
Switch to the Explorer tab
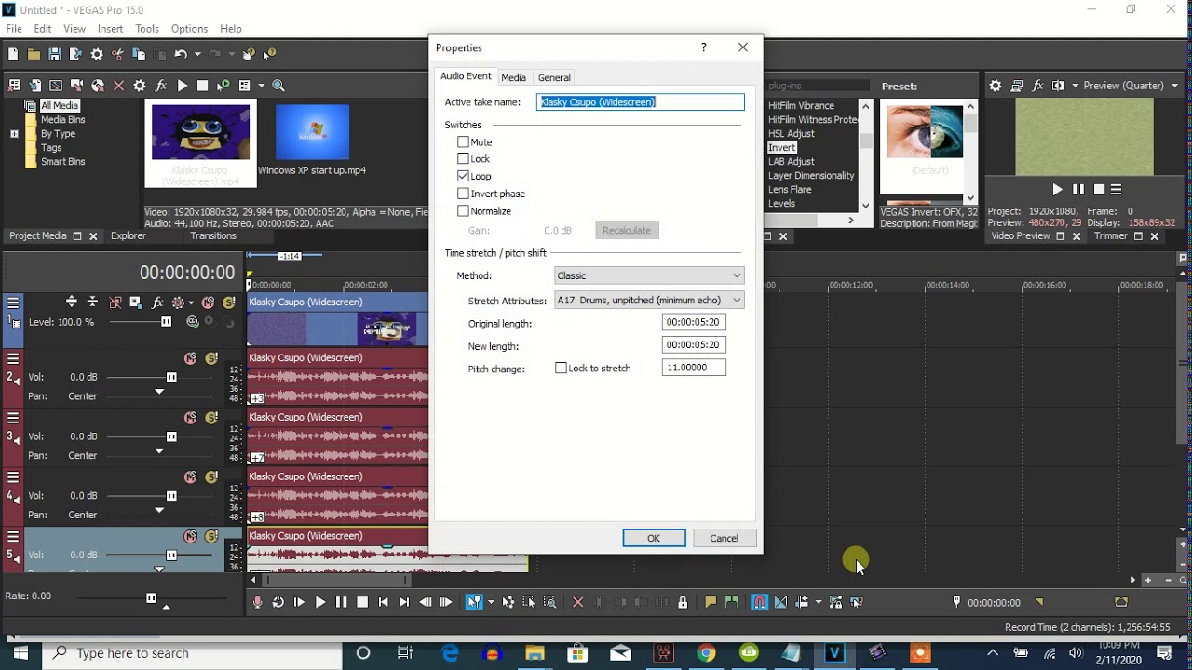[x=129, y=236]
